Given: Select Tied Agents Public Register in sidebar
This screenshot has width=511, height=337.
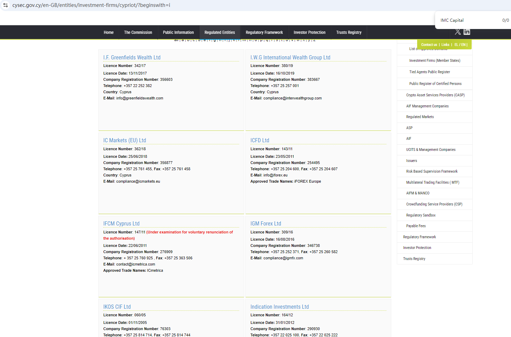Looking at the screenshot, I should pyautogui.click(x=429, y=72).
